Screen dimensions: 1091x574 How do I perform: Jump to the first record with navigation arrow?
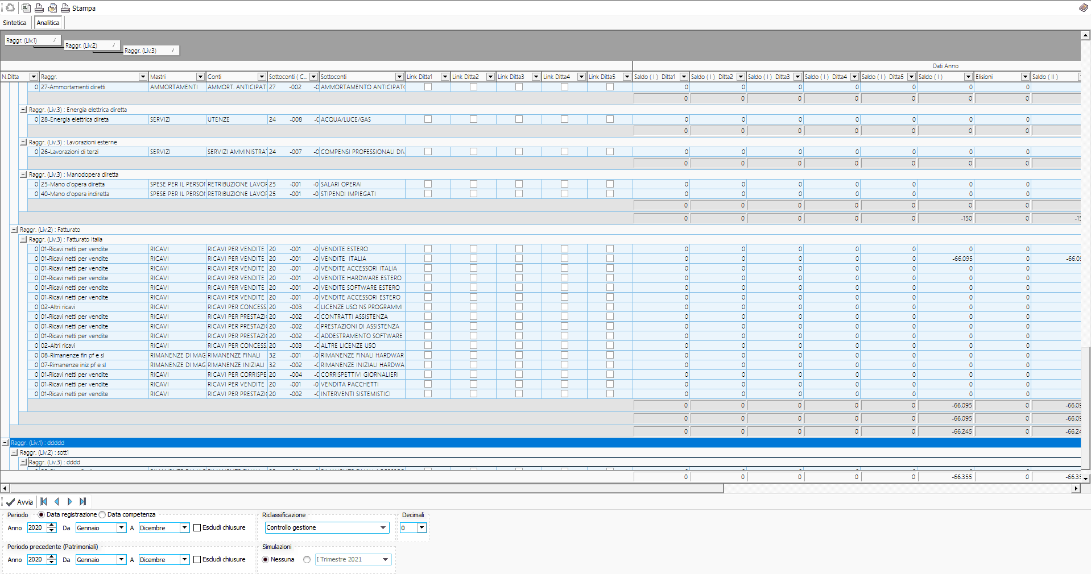[x=44, y=502]
